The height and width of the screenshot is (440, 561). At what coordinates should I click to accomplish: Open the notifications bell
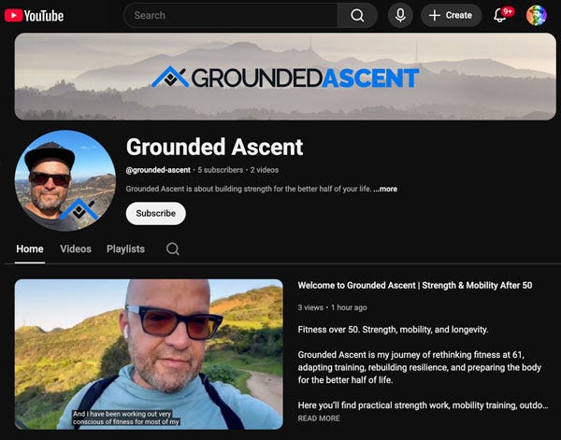(500, 15)
